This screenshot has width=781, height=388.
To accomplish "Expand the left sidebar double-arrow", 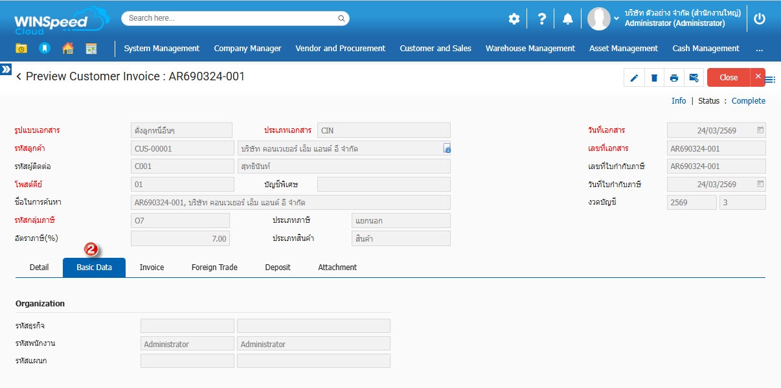I will coord(6,69).
